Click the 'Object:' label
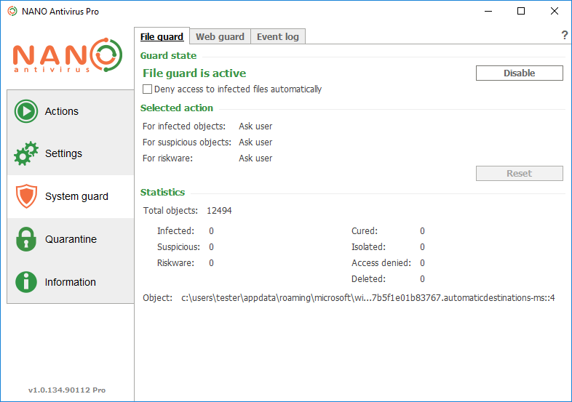The image size is (572, 402). 158,298
